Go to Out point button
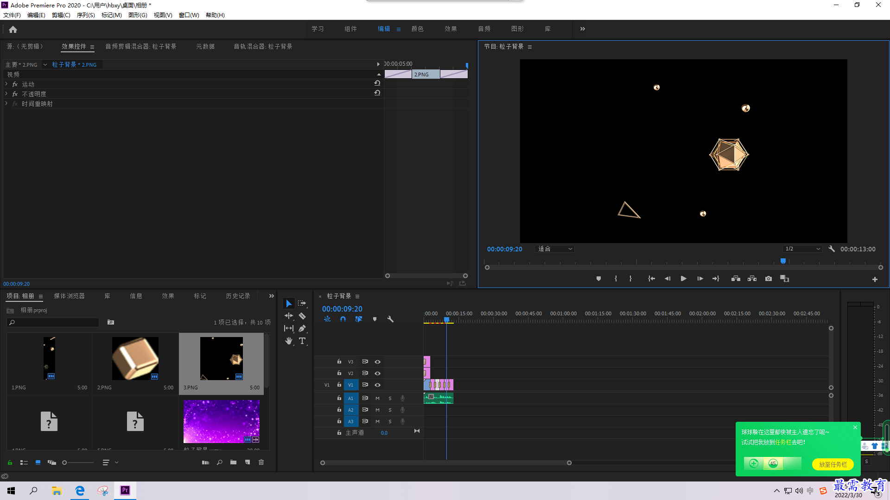Viewport: 890px width, 500px height. (716, 279)
